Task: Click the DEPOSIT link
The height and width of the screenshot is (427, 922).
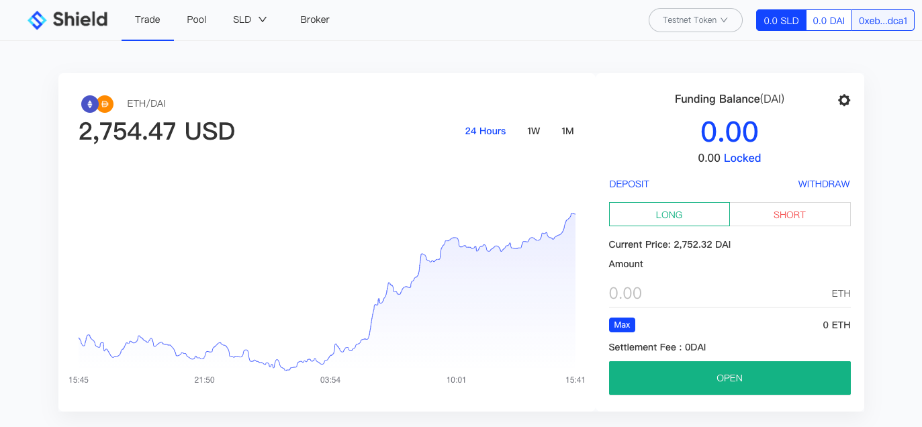Action: (x=629, y=184)
